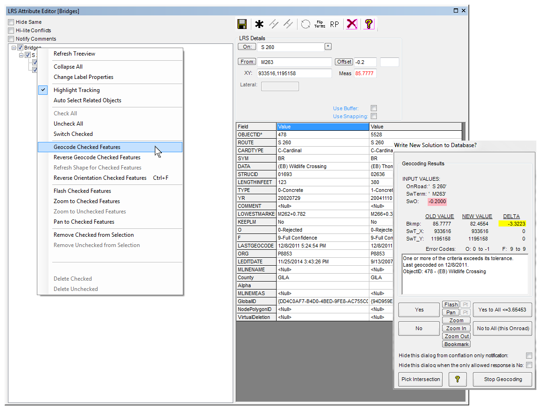Choose Flash Checked Features
This screenshot has height=410, width=541.
click(110, 191)
